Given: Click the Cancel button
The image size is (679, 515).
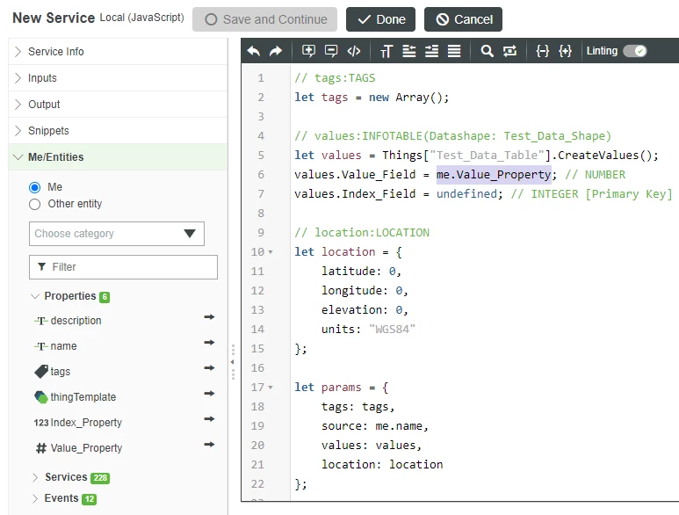Looking at the screenshot, I should (x=463, y=19).
